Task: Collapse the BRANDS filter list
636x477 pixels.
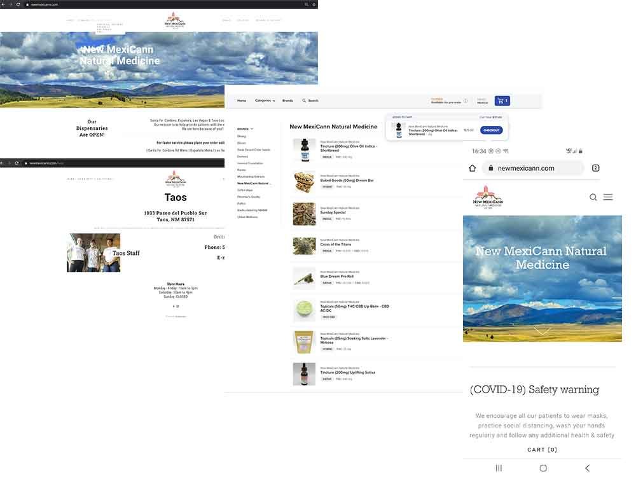Action: click(x=245, y=128)
